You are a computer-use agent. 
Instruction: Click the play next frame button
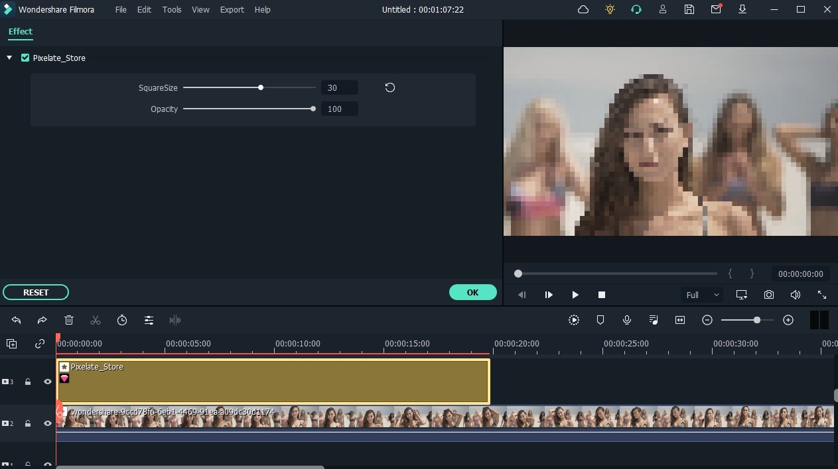click(x=549, y=295)
